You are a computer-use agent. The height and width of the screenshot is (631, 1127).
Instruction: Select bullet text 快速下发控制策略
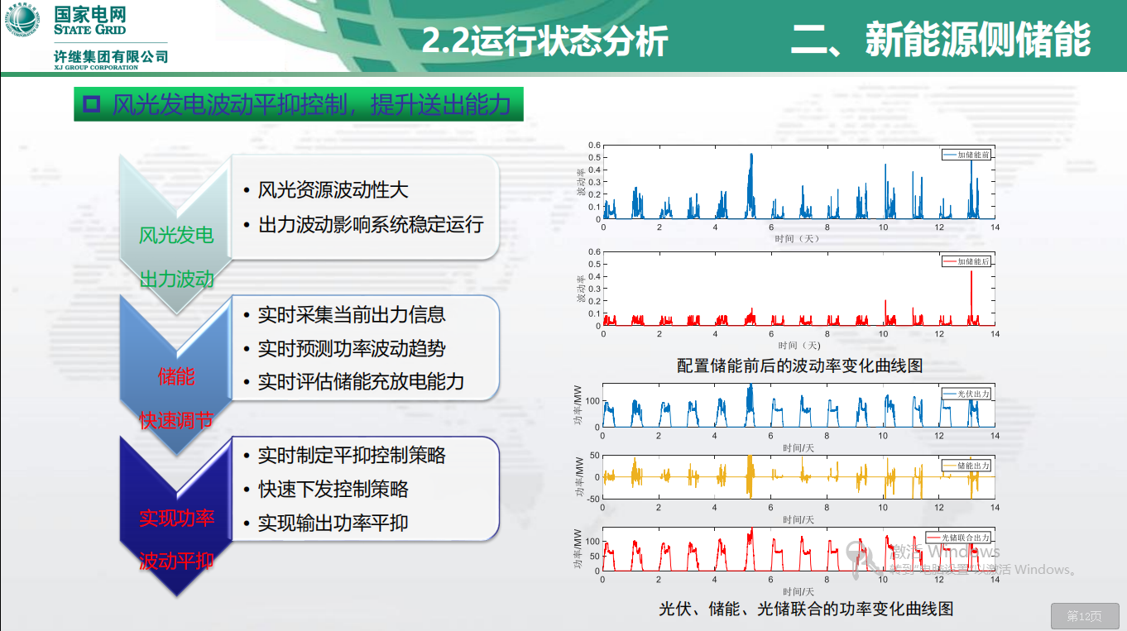(x=333, y=489)
